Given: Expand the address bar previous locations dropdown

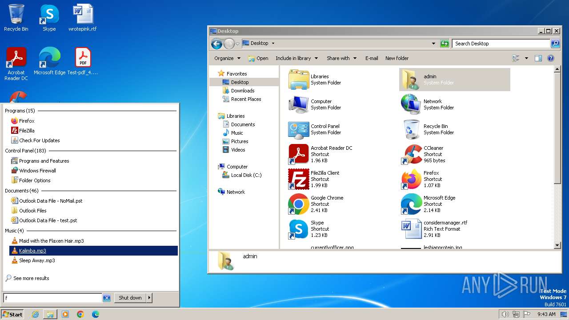Looking at the screenshot, I should coord(433,44).
